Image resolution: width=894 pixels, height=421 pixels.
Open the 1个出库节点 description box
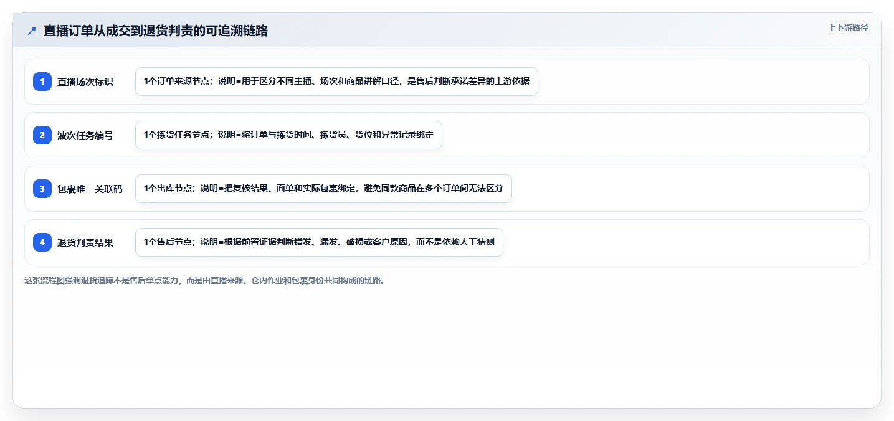pyautogui.click(x=323, y=189)
